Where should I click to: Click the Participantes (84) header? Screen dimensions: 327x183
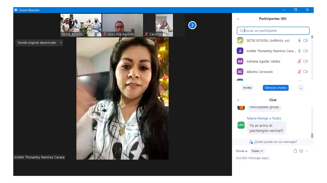pos(273,19)
